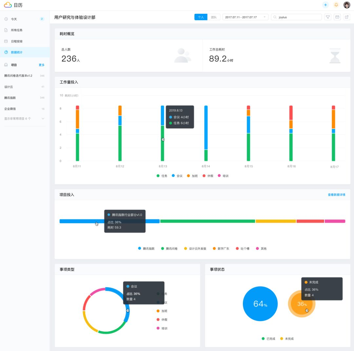This screenshot has height=351, width=354.
Task: Click the yellow project bar segment
Action: [x=276, y=221]
